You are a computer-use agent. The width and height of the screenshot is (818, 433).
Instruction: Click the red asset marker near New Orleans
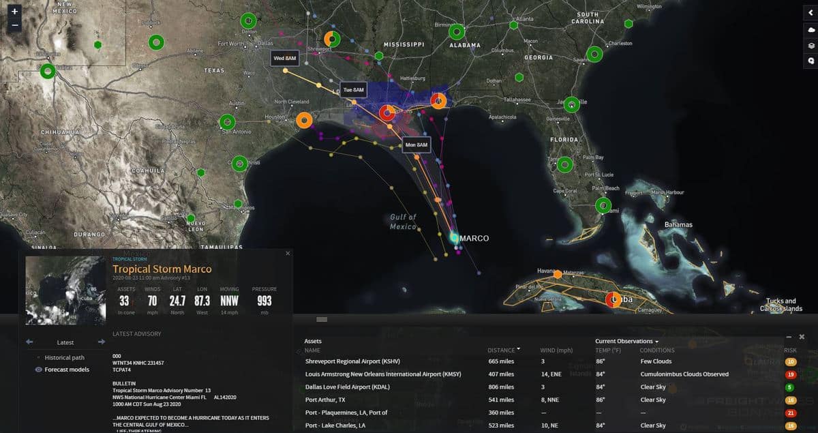pyautogui.click(x=387, y=113)
